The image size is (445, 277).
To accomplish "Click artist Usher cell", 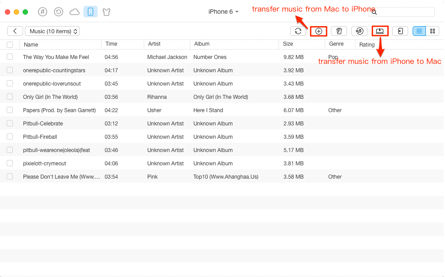I will pyautogui.click(x=154, y=110).
